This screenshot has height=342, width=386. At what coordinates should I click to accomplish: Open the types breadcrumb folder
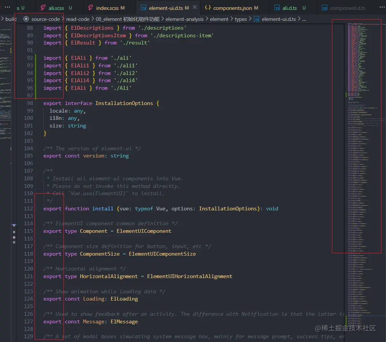coord(240,19)
